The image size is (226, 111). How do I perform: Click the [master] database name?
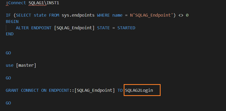[26, 65]
